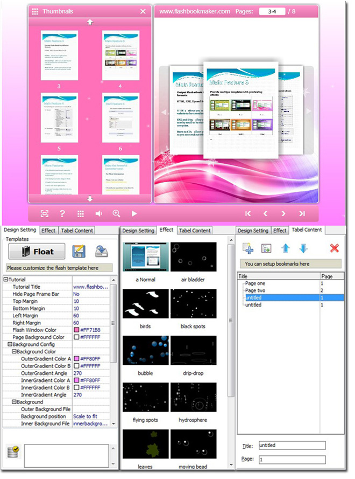Image resolution: width=355 pixels, height=479 pixels.
Task: Add a child bookmark icon
Action: coord(266,248)
